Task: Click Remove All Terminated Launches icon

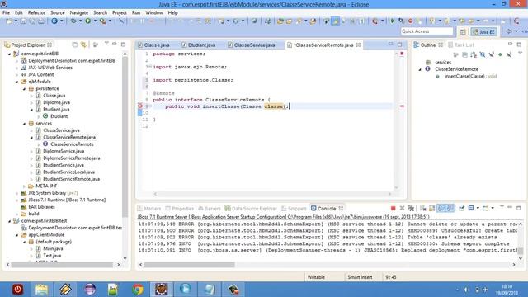Action: tap(411, 209)
